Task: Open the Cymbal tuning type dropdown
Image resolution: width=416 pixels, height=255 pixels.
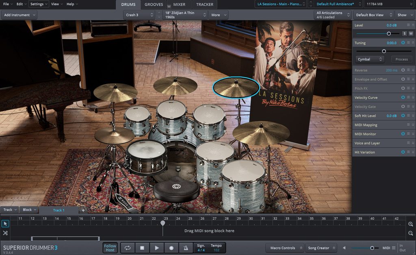Action: pyautogui.click(x=370, y=59)
